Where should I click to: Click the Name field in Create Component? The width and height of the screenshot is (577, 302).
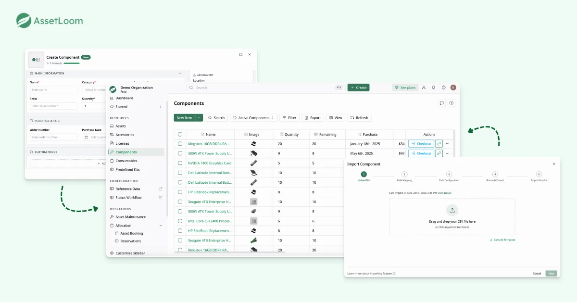click(53, 89)
